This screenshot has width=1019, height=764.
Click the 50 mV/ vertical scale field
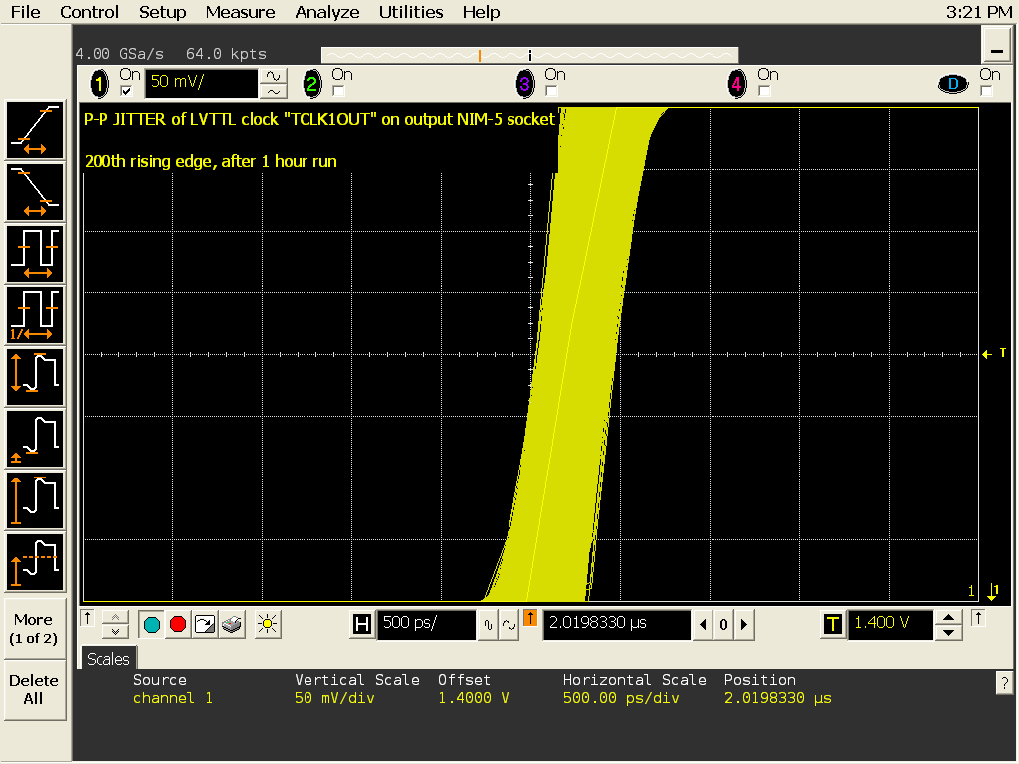[201, 84]
